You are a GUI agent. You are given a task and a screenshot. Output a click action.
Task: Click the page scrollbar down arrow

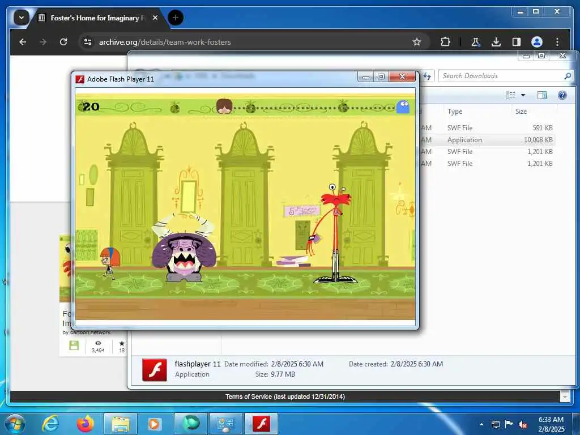[x=565, y=397]
